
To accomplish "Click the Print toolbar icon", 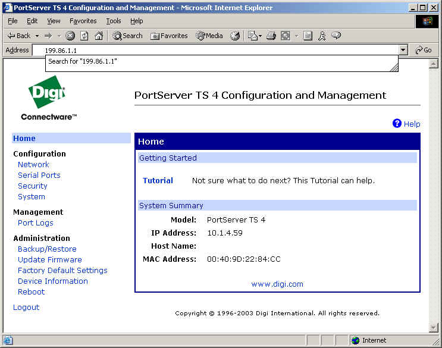I will click(271, 36).
